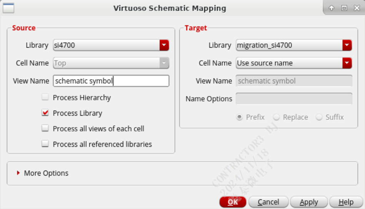Viewport: 365px width, 209px height.
Task: Click the shade-up arrow icon in title bar
Action: pyautogui.click(x=332, y=8)
